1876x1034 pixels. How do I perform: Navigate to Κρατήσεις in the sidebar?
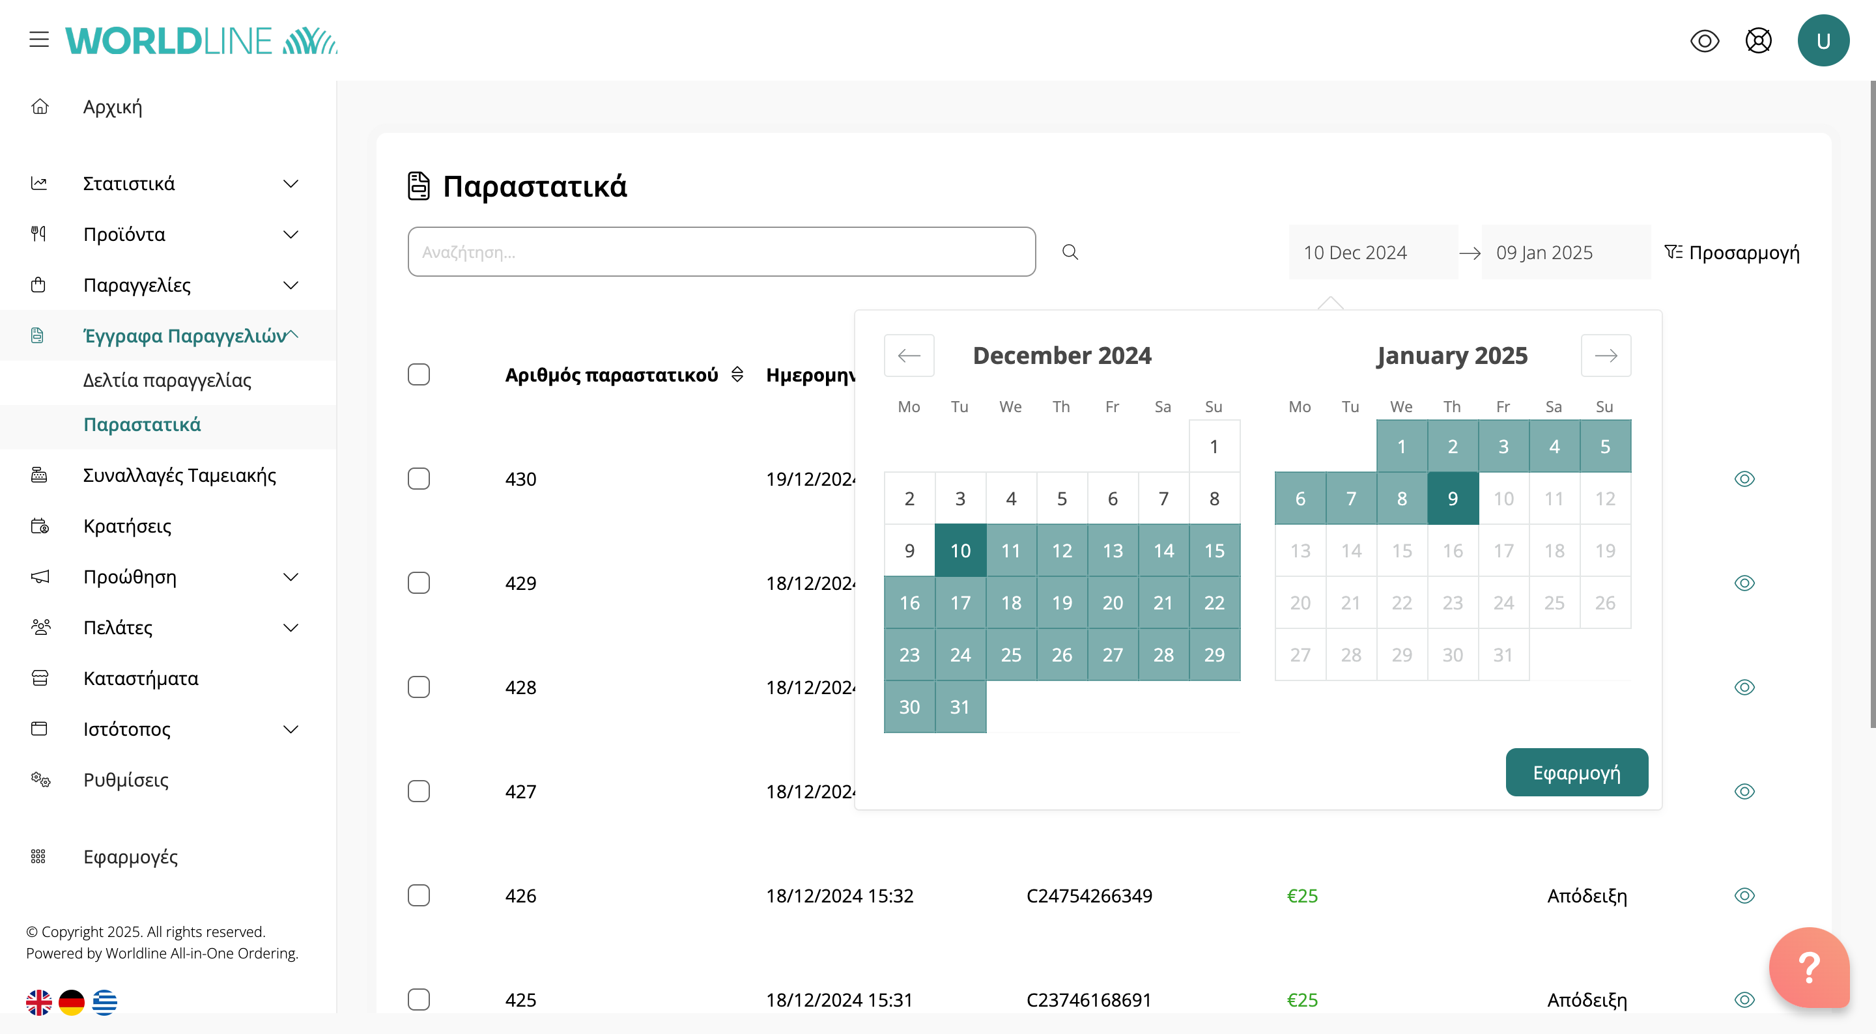coord(128,525)
